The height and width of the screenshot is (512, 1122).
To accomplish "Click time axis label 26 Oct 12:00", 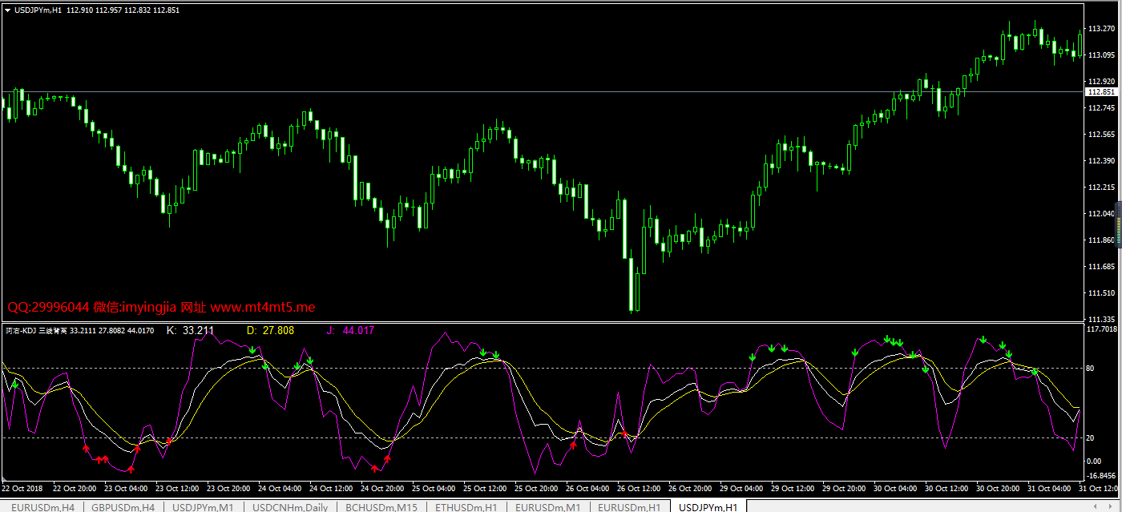I will (639, 488).
